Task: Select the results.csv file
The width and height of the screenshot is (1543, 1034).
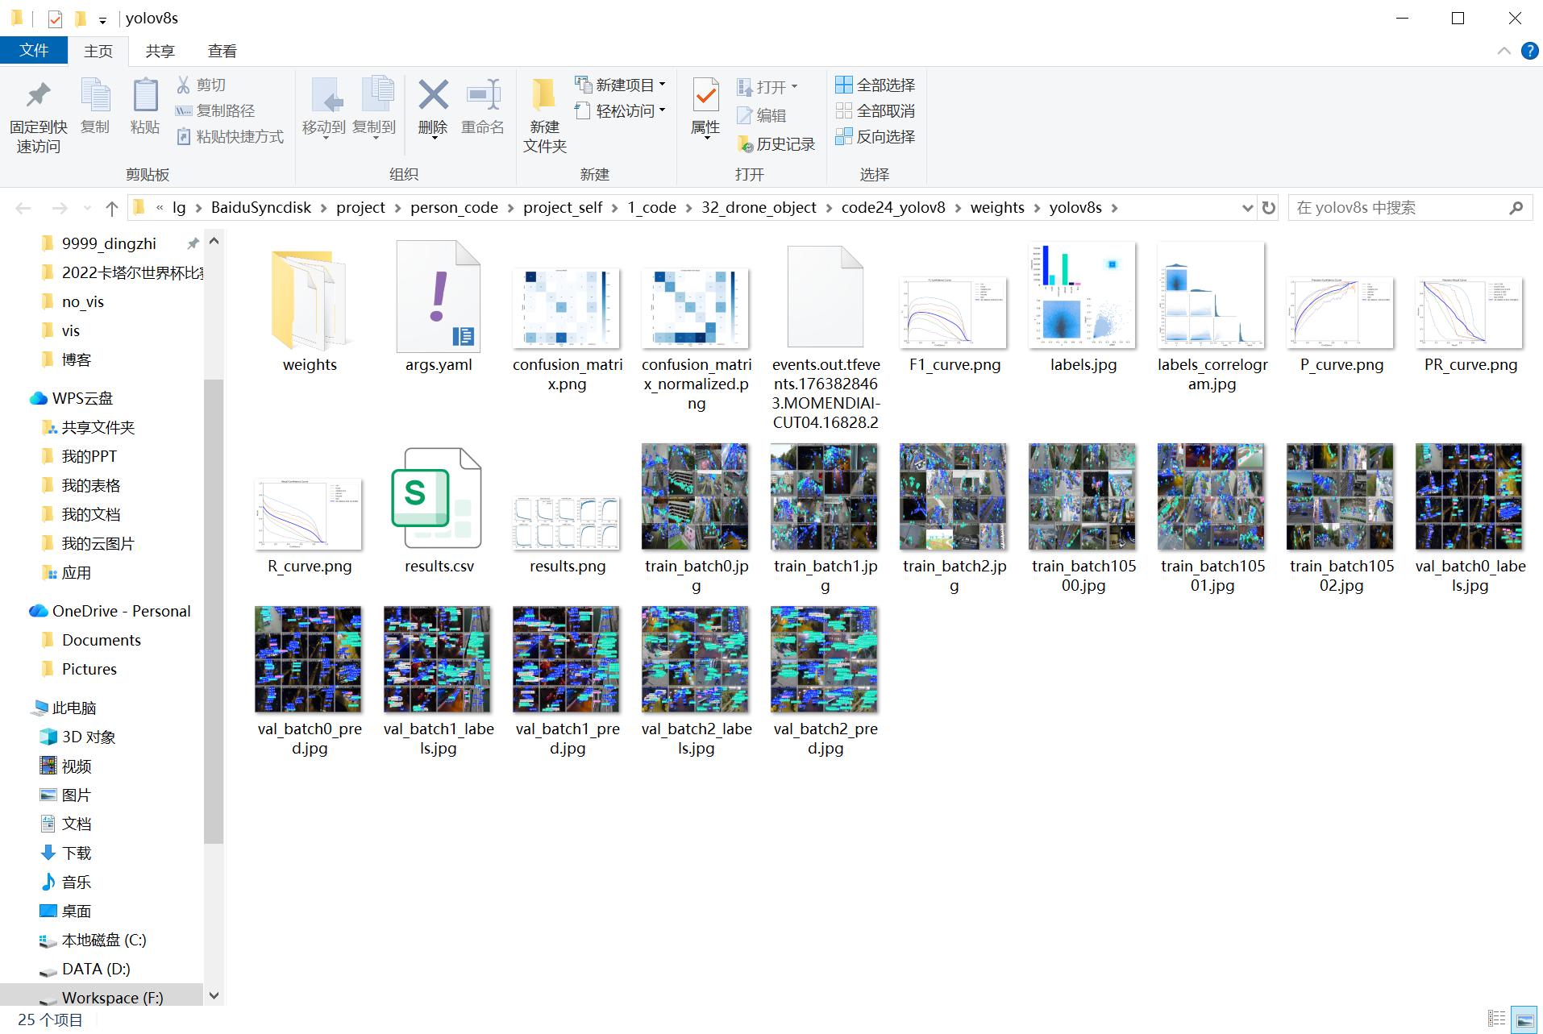Action: pyautogui.click(x=439, y=511)
